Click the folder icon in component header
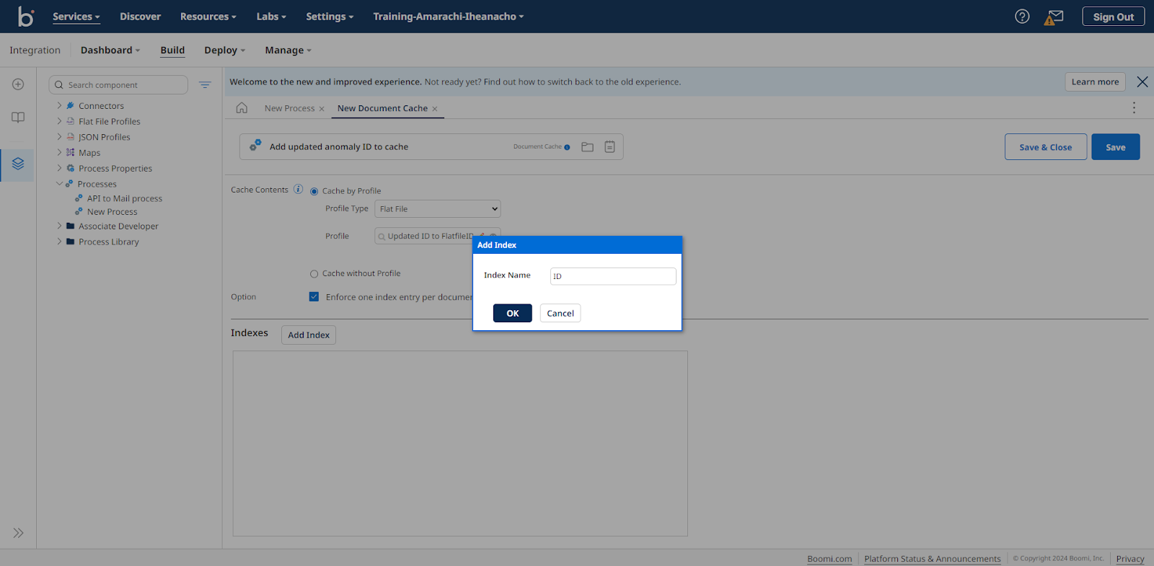 point(588,147)
